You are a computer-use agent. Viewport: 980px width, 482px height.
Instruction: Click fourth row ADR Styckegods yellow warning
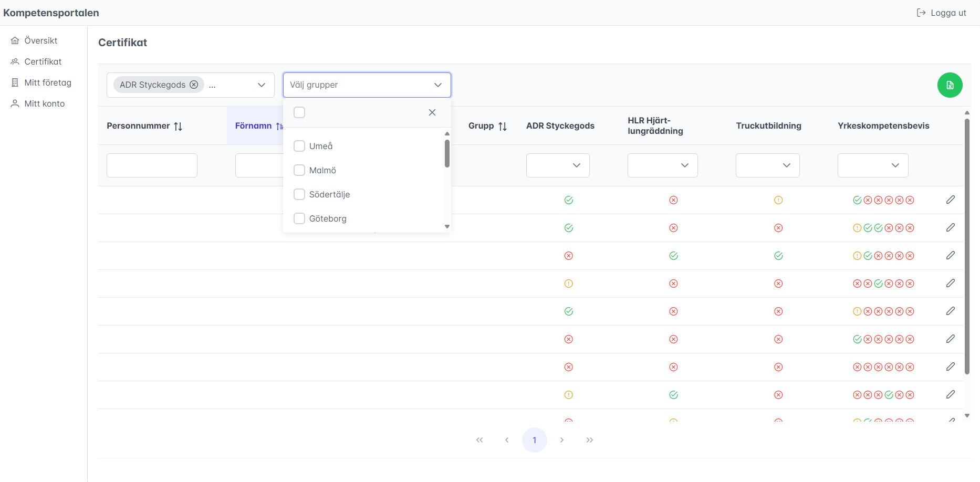[x=568, y=284]
